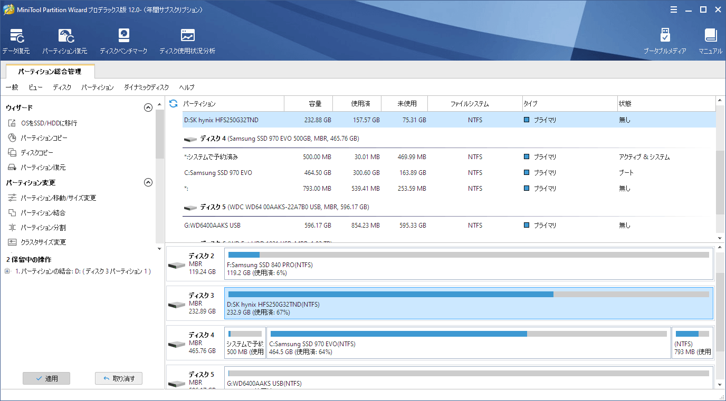Open the ビュー menu
This screenshot has width=726, height=401.
coord(35,87)
